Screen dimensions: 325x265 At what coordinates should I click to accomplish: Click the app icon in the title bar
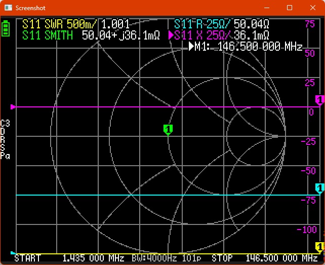pos(8,8)
